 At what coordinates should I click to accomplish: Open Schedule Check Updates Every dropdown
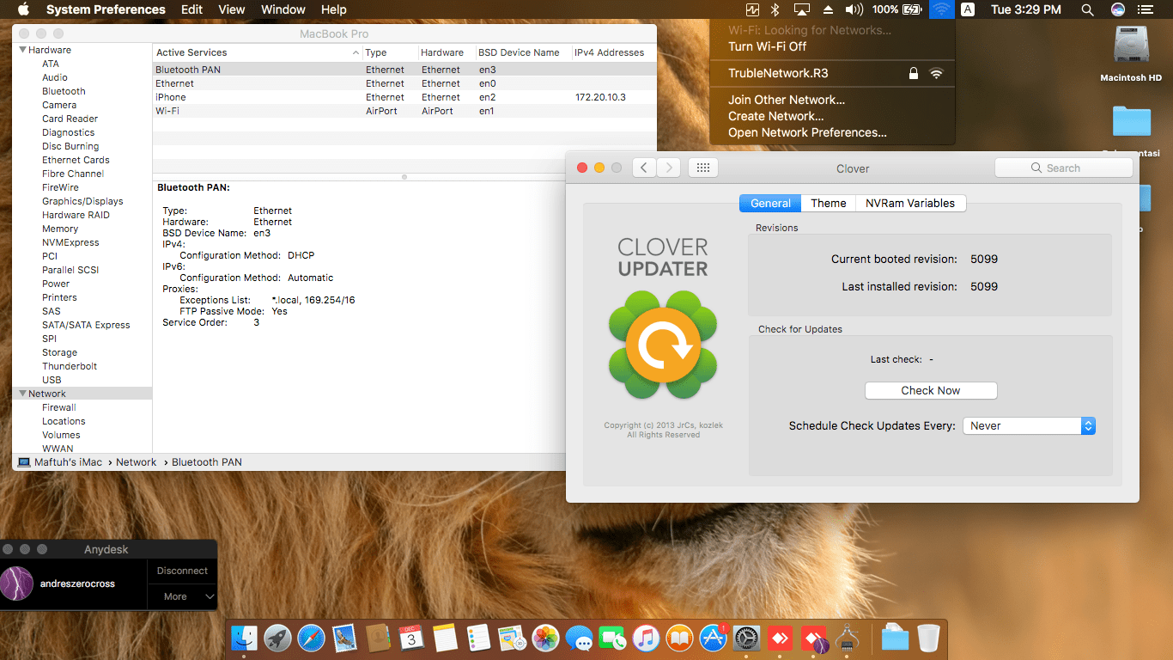[1029, 425]
